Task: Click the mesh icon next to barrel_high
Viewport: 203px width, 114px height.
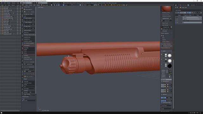Action: pos(2,7)
